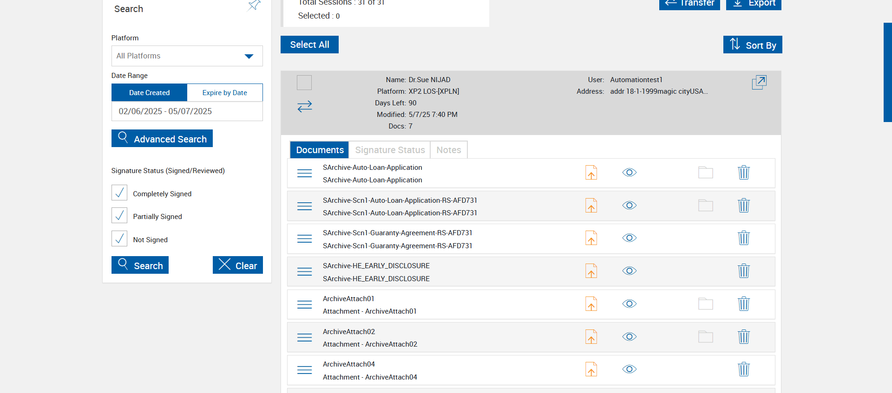The image size is (892, 393).
Task: Upload icon for ArchiveAttach04 row
Action: tap(591, 369)
